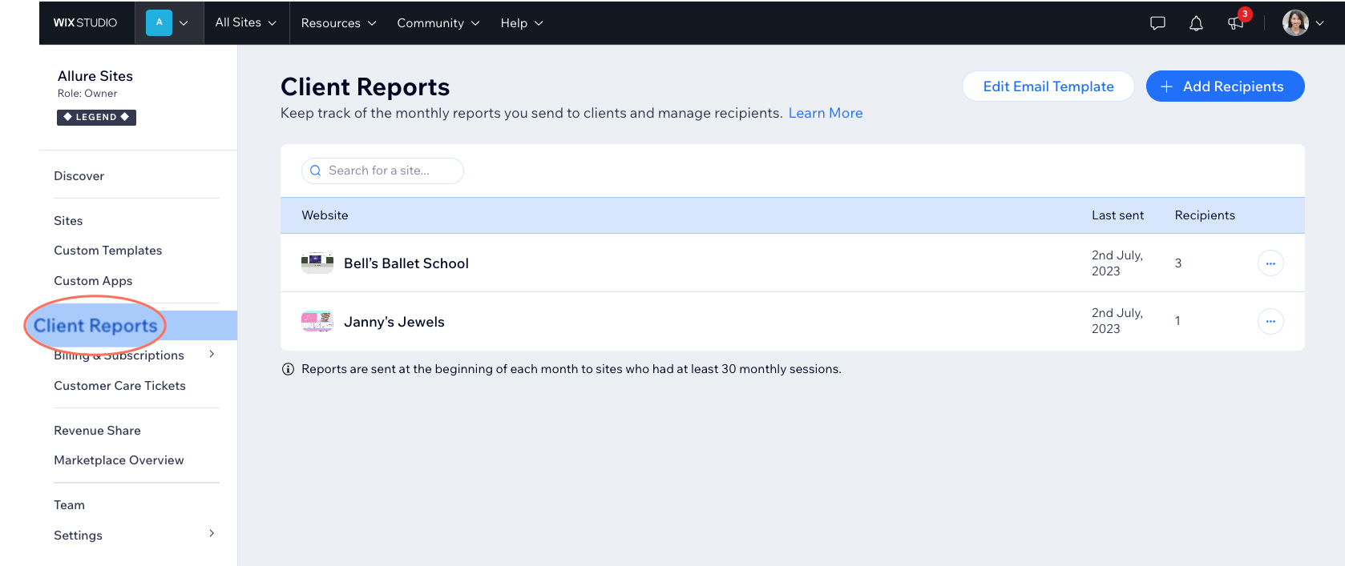Image resolution: width=1345 pixels, height=566 pixels.
Task: Click the Client Reports page heading
Action: pos(365,86)
